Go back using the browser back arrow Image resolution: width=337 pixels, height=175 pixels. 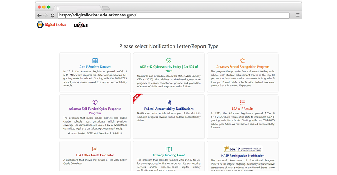39,15
